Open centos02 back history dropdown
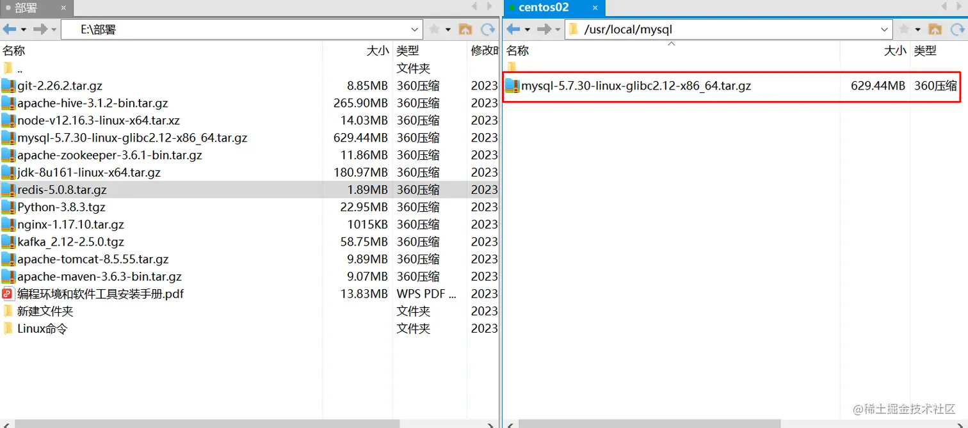 528,29
